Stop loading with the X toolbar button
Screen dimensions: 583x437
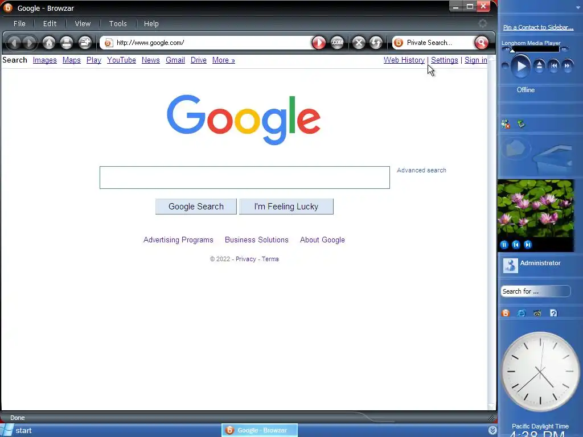(359, 43)
